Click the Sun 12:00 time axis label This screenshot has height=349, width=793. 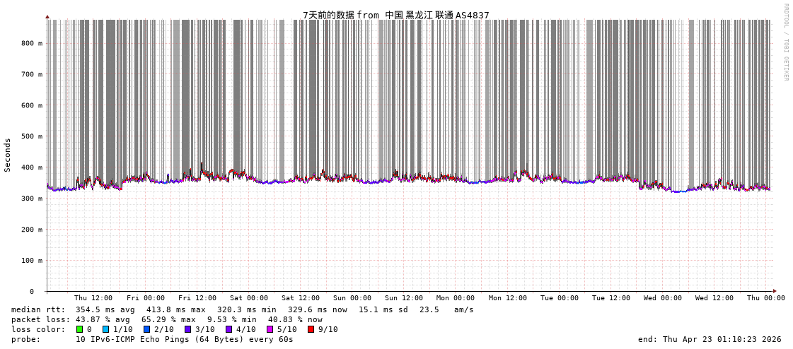click(404, 298)
